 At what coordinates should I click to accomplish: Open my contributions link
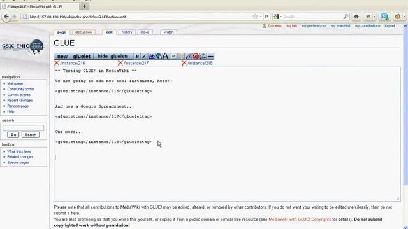point(367,25)
